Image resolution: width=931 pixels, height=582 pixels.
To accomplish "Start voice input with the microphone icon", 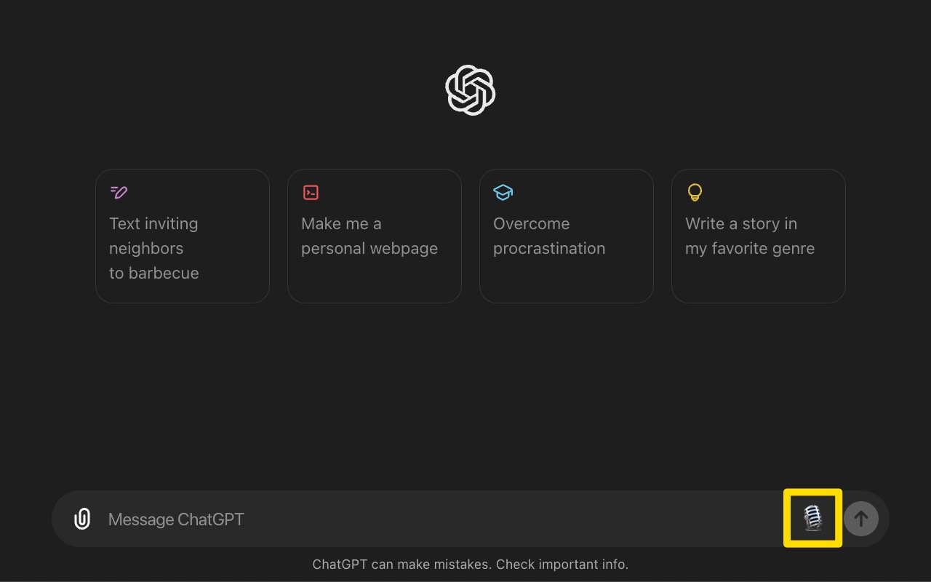I will coord(812,518).
